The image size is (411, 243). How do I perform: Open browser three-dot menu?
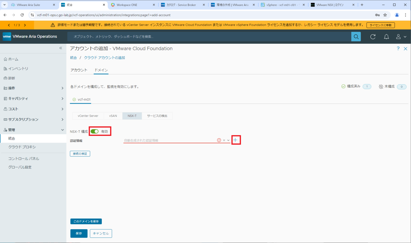[x=406, y=15]
